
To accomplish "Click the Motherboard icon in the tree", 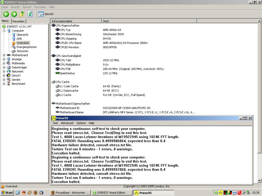I will click(x=9, y=55).
